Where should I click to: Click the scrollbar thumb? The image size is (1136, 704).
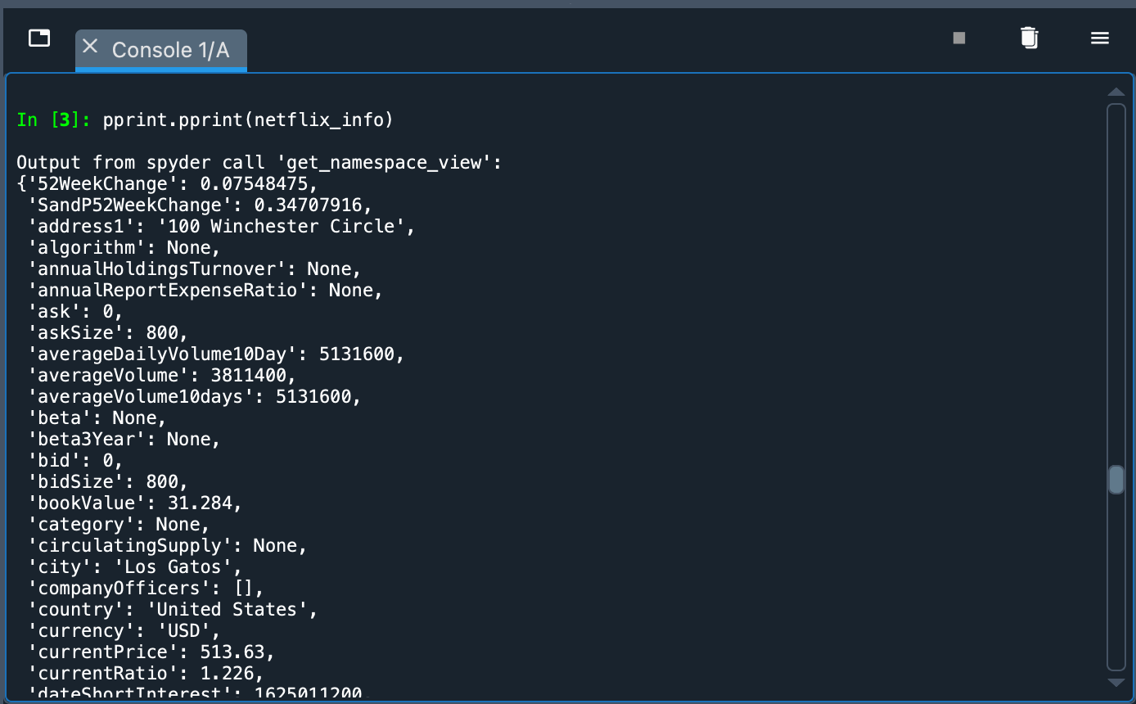[1116, 479]
